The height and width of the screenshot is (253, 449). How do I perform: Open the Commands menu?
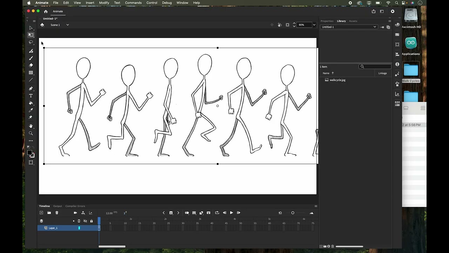click(133, 3)
